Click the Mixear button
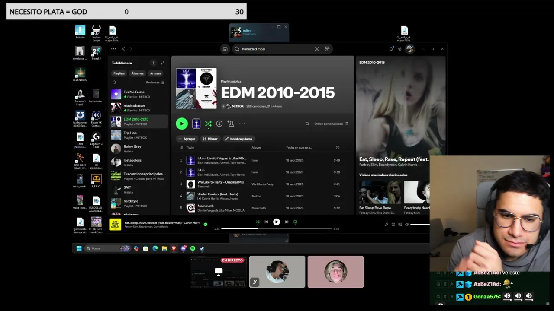Screen dimensions: 554x311 pos(210,139)
